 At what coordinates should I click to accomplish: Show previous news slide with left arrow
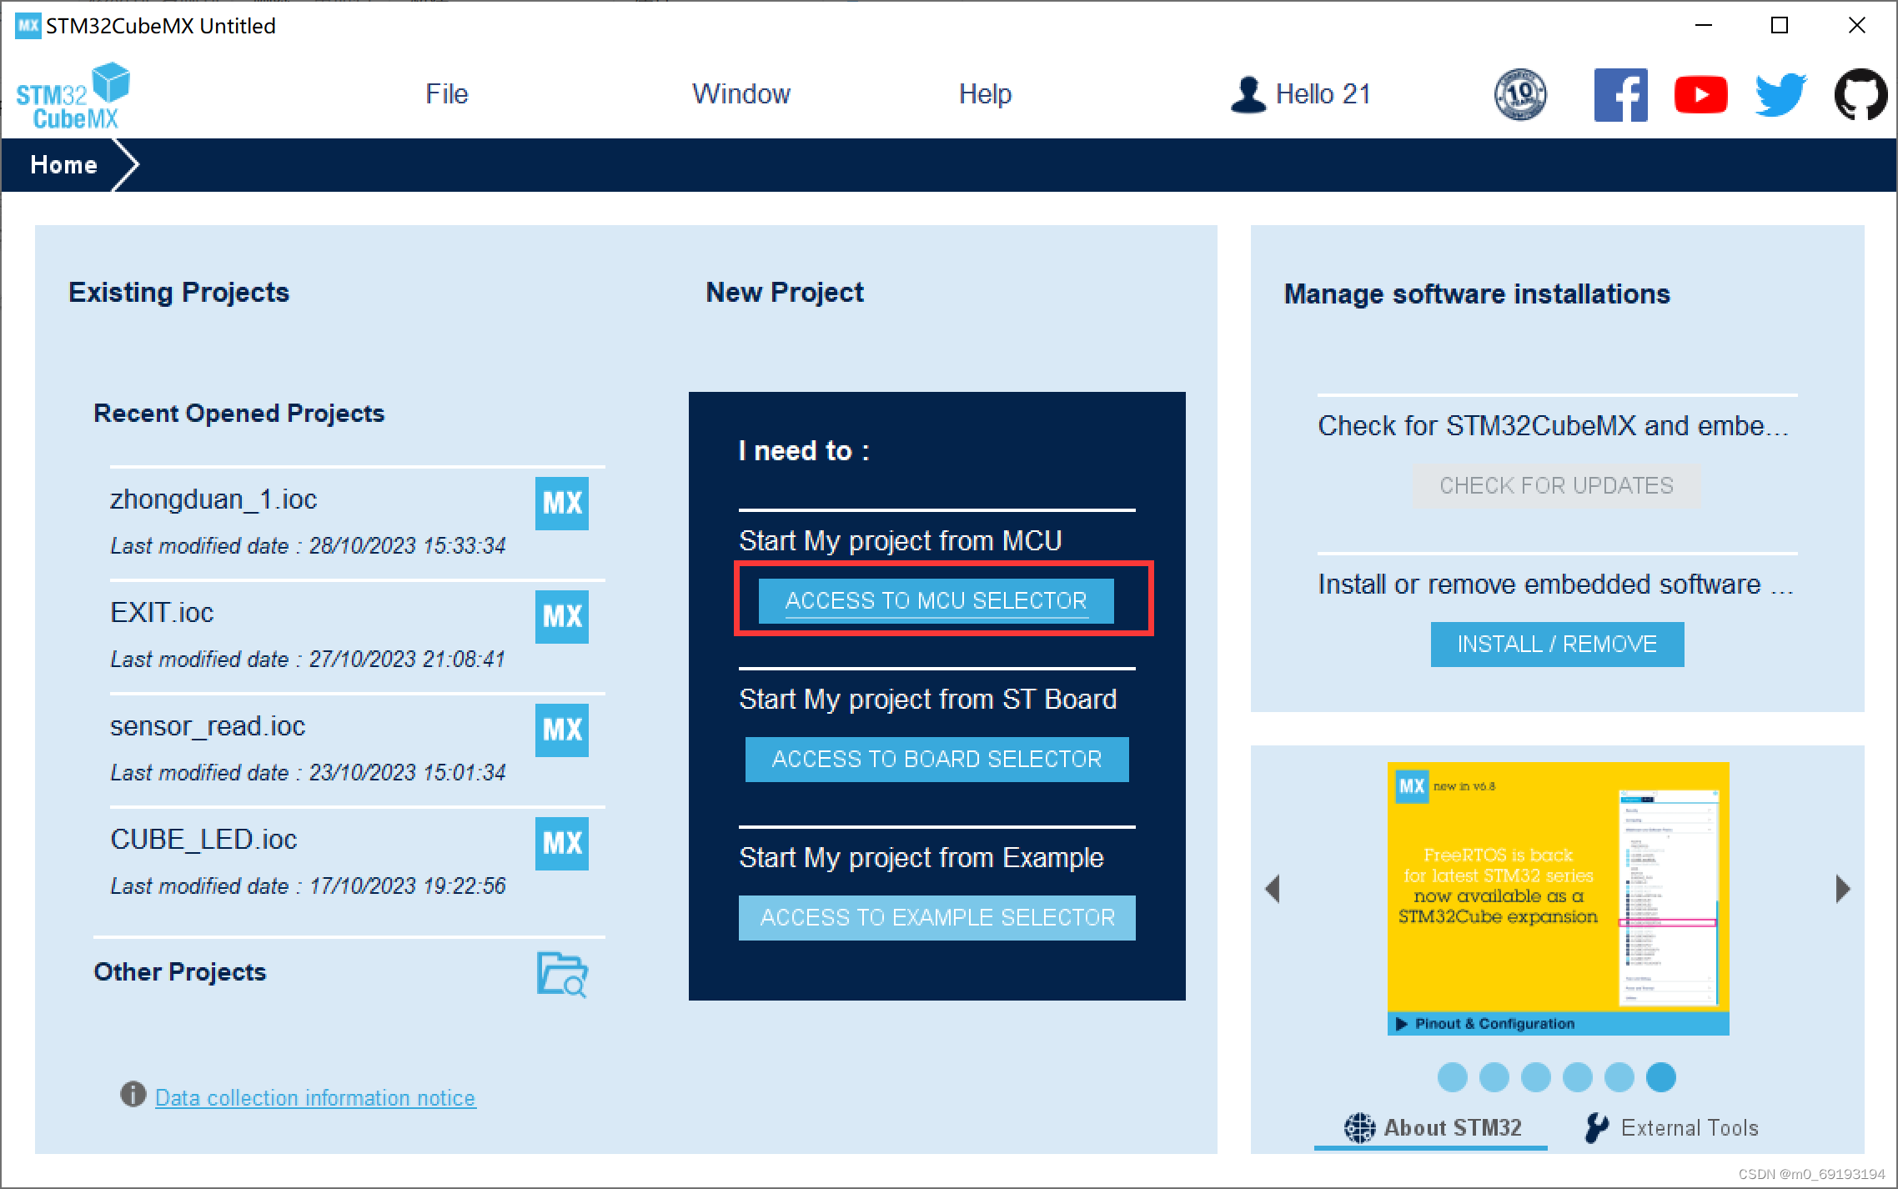(x=1273, y=889)
